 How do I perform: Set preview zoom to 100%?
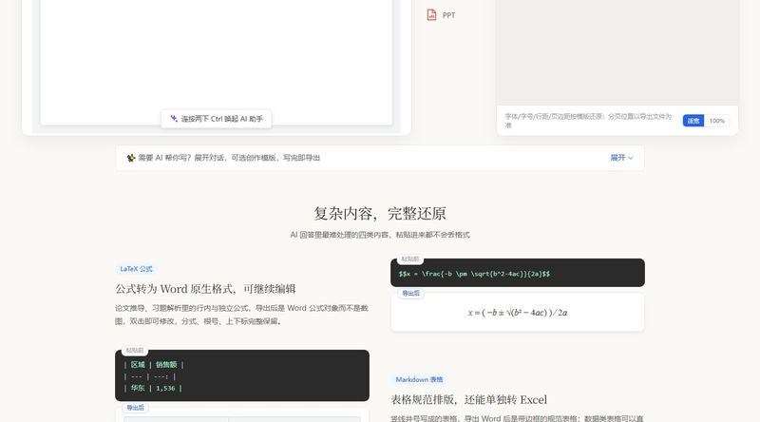[717, 121]
